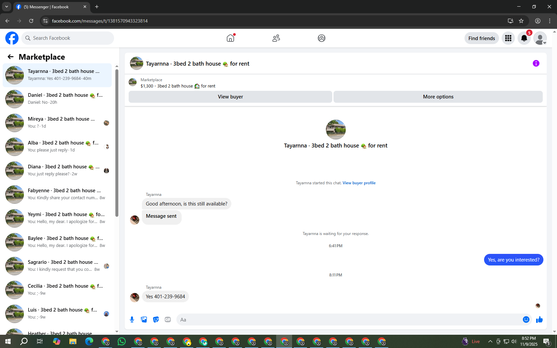Viewport: 557px width, 348px height.
Task: Open the Facebook apps grid menu
Action: point(508,38)
